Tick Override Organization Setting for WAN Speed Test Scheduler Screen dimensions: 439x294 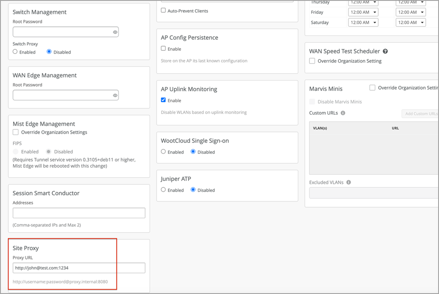tap(312, 61)
